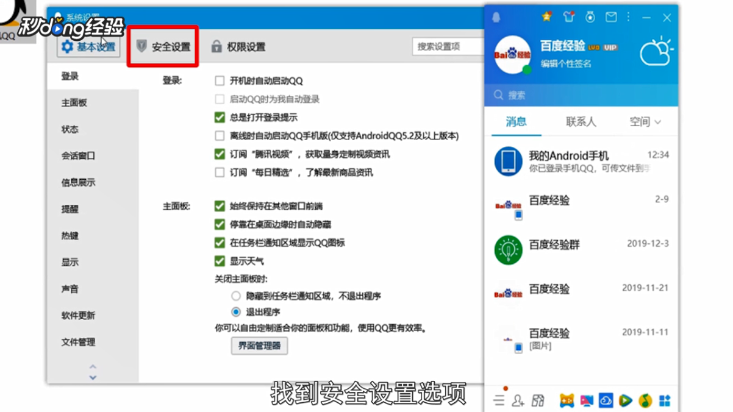Click the 百度经验 profile avatar
The image size is (733, 412).
(512, 55)
